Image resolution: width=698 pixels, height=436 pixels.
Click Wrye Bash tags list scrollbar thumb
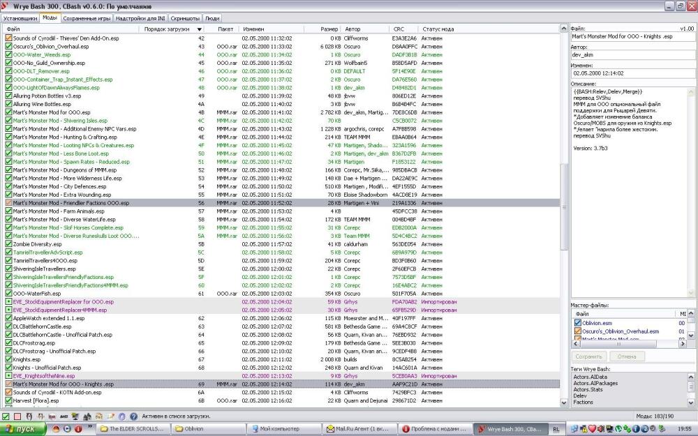(x=691, y=387)
